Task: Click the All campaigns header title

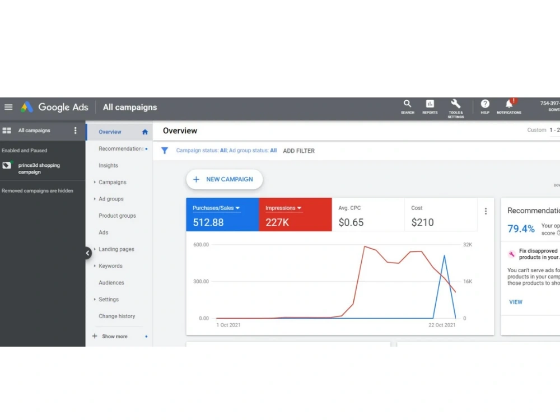Action: (x=130, y=107)
